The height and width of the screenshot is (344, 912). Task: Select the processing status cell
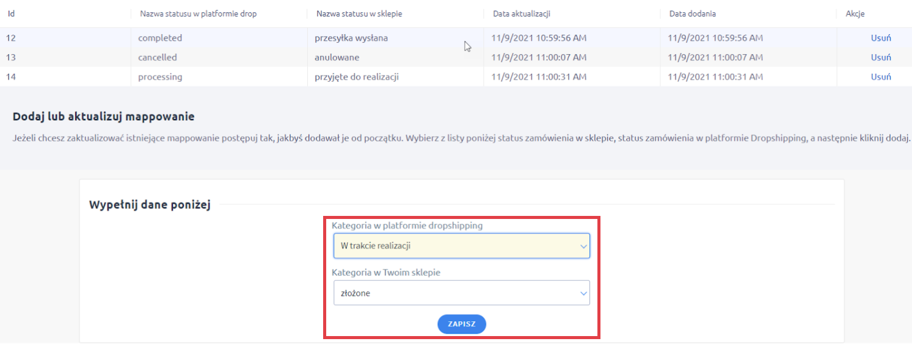coord(160,77)
